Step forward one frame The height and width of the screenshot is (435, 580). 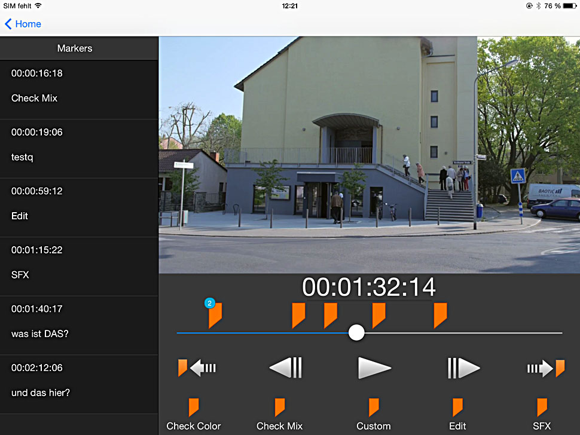(x=463, y=368)
